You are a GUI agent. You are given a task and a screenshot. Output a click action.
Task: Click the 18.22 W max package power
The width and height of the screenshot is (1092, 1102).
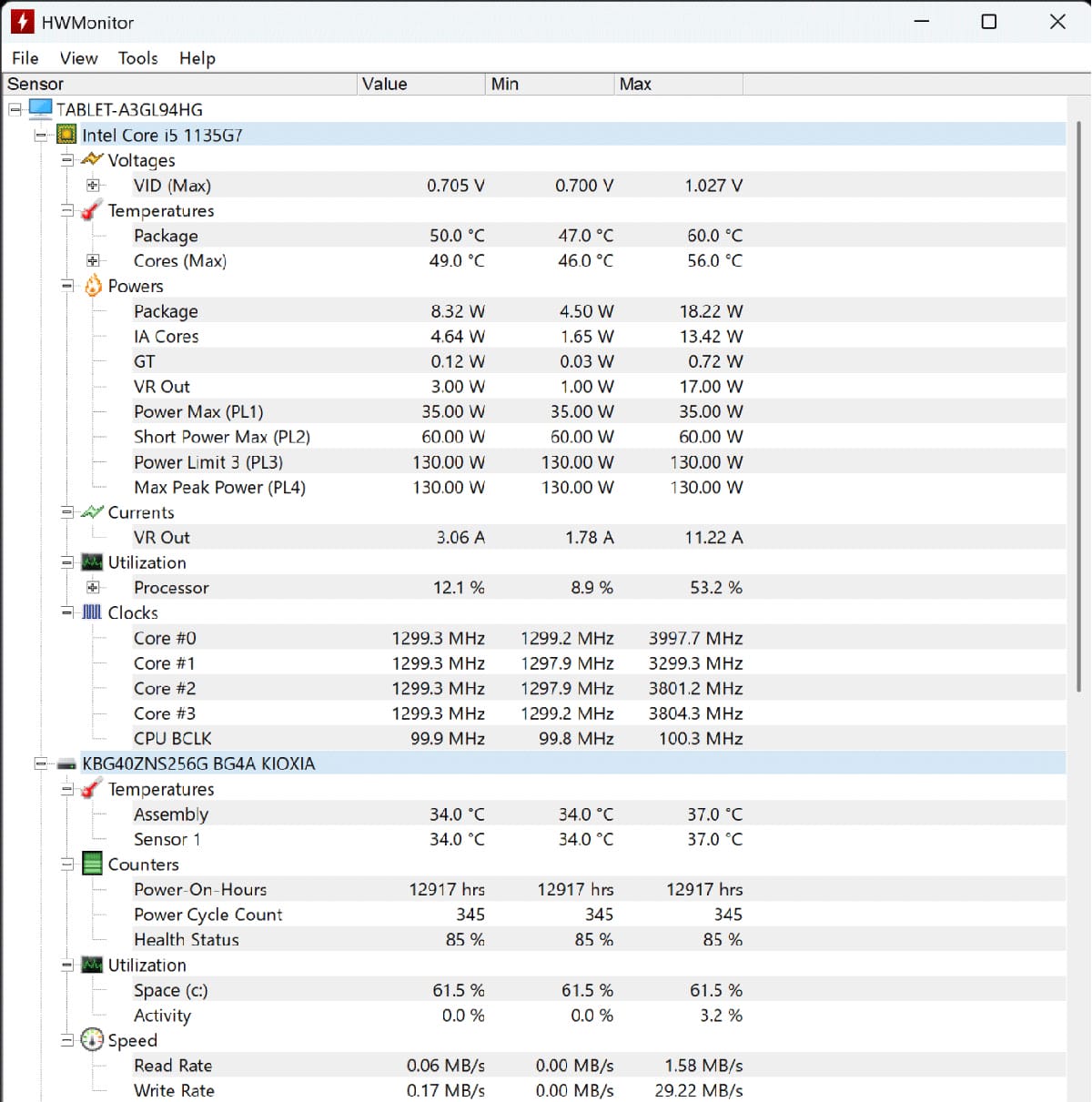[x=711, y=311]
